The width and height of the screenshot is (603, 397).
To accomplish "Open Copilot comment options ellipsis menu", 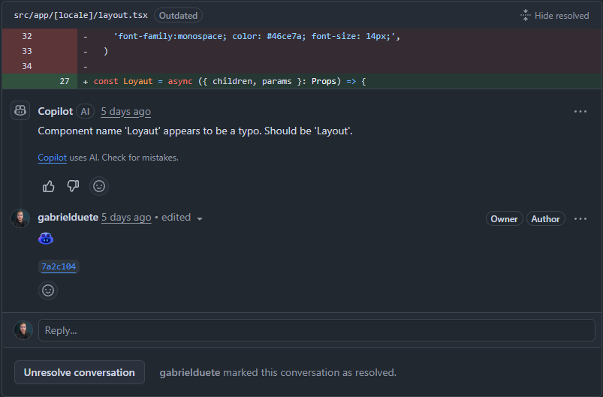I will point(580,112).
